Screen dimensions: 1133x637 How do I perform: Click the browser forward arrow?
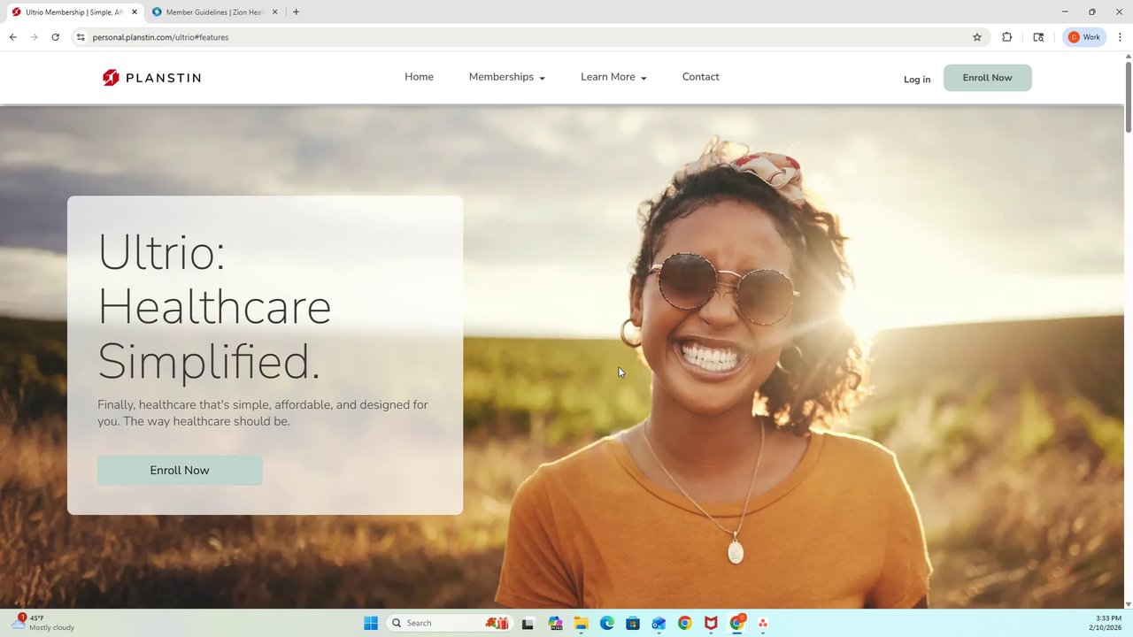[x=34, y=37]
